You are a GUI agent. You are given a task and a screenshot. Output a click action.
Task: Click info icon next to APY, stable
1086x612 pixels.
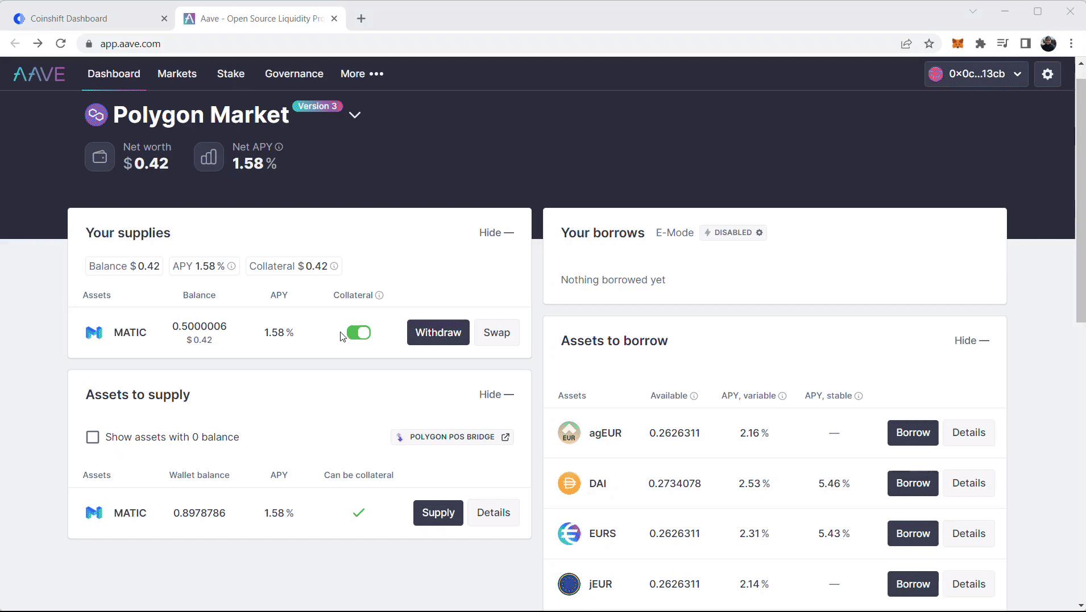click(859, 396)
